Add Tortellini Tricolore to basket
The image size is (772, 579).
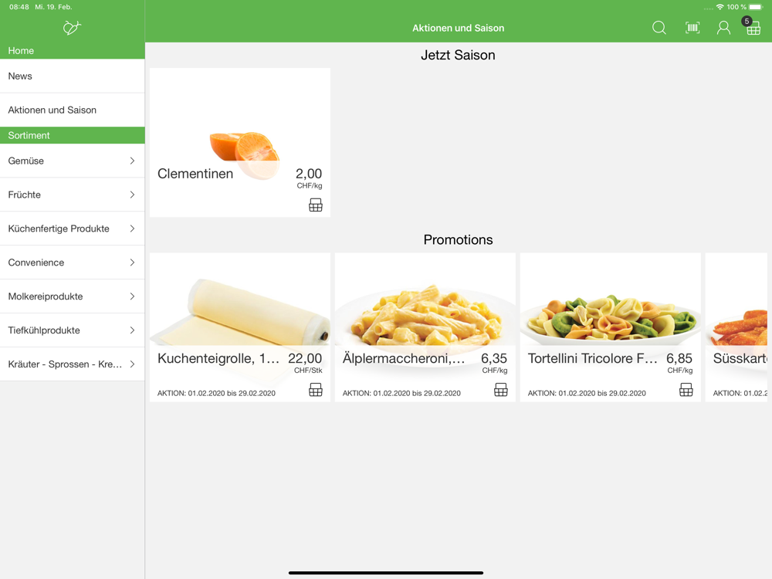686,390
